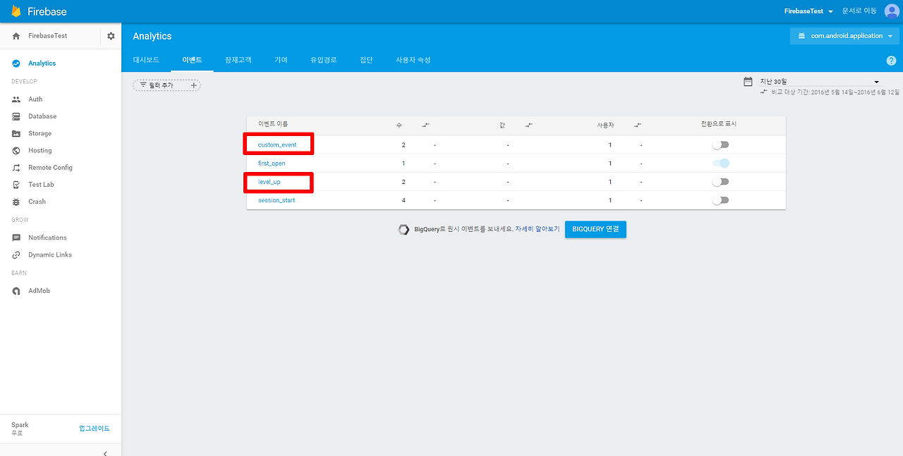Open the 지난 30일 date range dropdown

819,82
